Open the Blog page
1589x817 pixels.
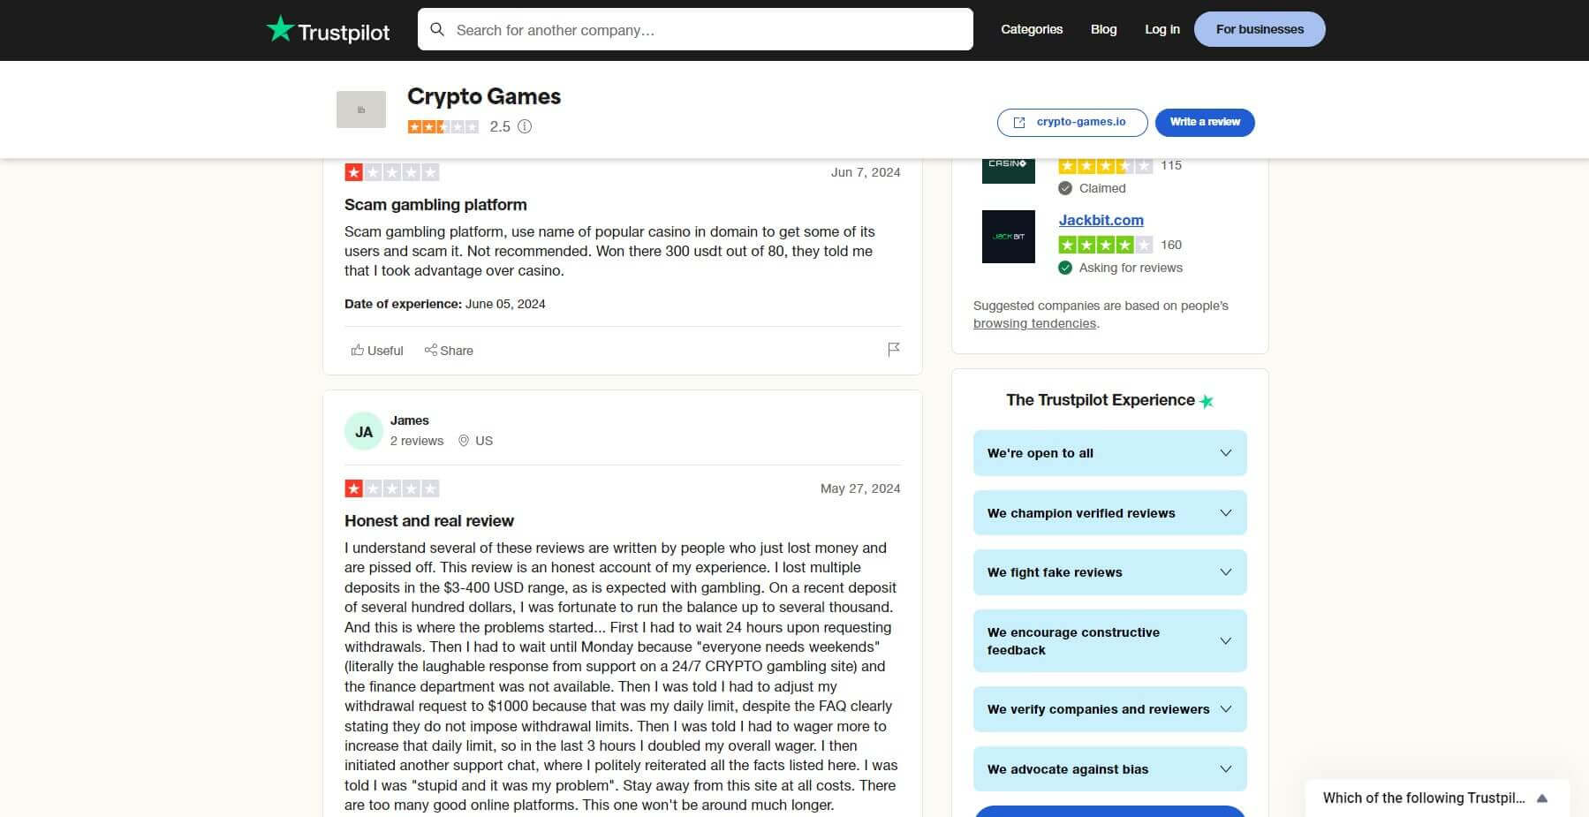tap(1103, 28)
